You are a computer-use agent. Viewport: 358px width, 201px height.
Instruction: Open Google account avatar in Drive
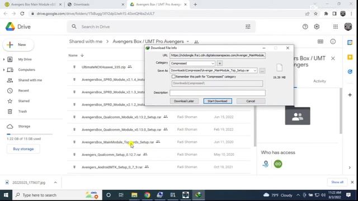(x=348, y=27)
